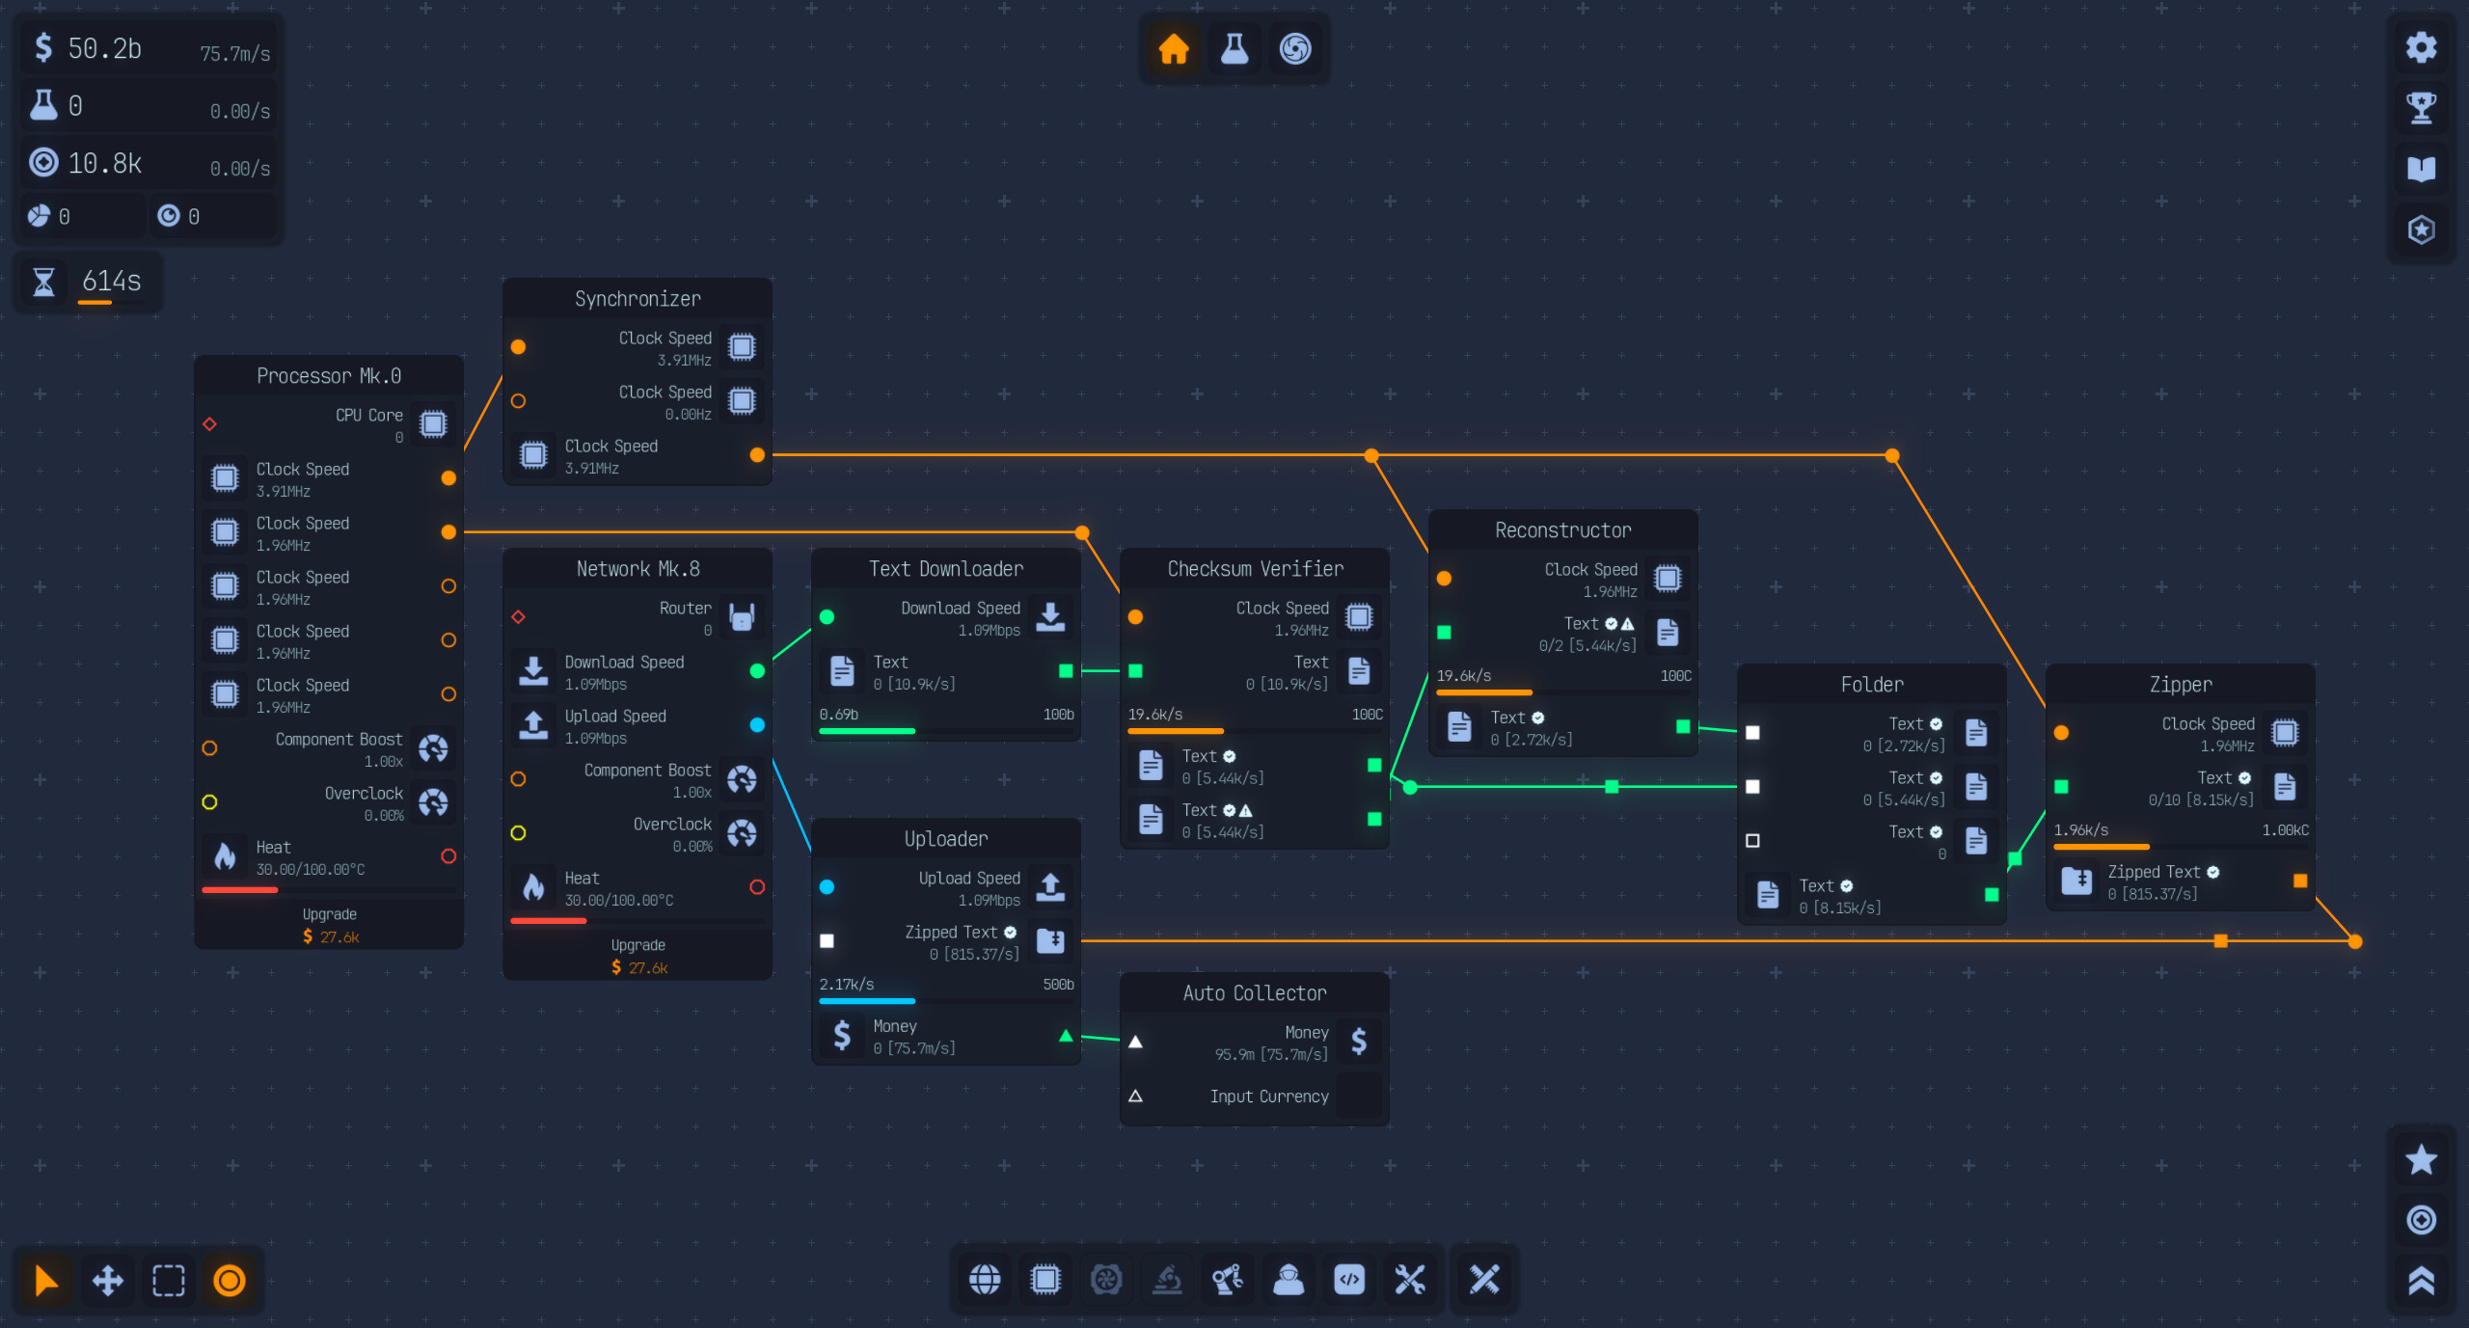Collapse the Synchronizer node

pos(637,298)
